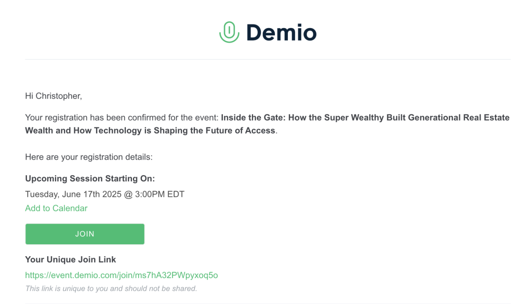Click 'Here are your registration details:' text
The width and height of the screenshot is (532, 304).
tap(89, 157)
